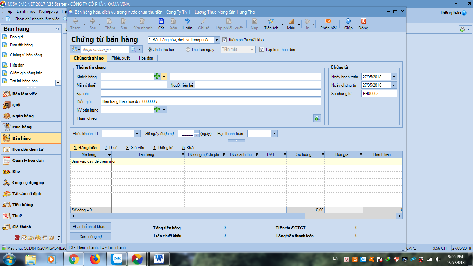473x266 pixels.
Task: Click the Thông báo notification globe icon
Action: tap(464, 13)
